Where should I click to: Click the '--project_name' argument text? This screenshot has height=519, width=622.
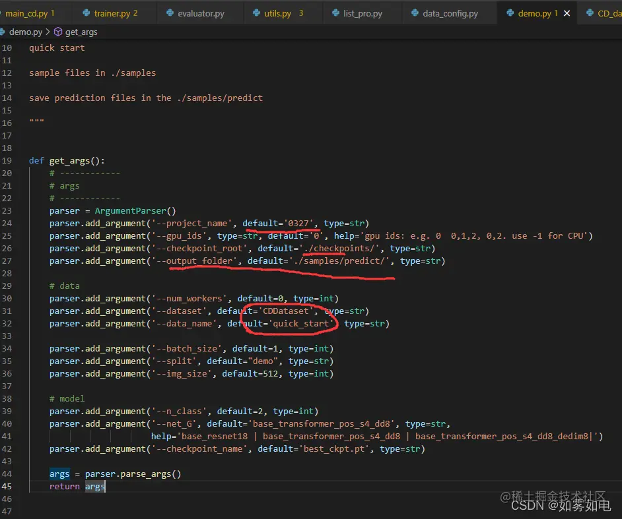point(191,223)
